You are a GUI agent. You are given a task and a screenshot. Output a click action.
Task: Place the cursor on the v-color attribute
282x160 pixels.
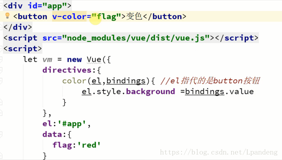point(69,16)
